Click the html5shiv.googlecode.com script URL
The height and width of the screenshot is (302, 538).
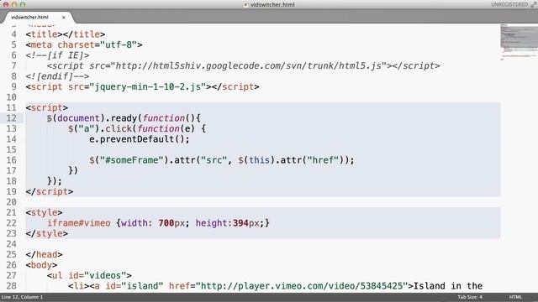[249, 65]
